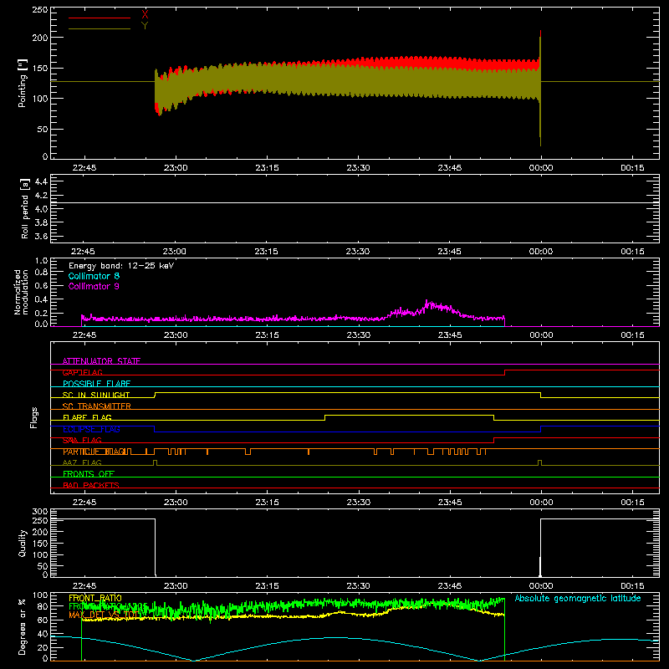Click the 4.4 tick on Roll period axis
The image size is (669, 669).
[x=41, y=181]
